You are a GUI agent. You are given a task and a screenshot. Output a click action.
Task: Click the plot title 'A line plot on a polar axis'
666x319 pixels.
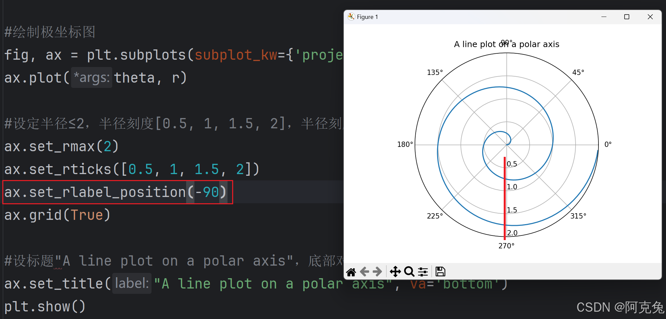[507, 44]
